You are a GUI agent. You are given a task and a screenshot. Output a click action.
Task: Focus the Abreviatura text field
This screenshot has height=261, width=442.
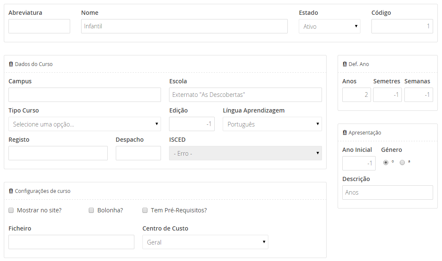coord(39,26)
